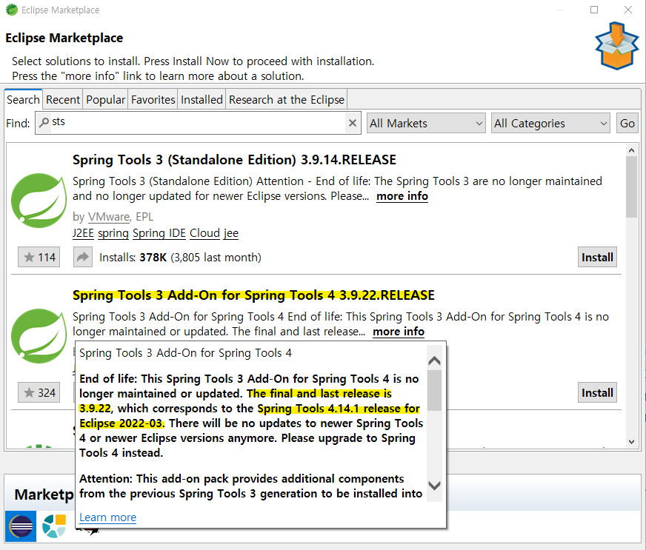The height and width of the screenshot is (550, 646).
Task: Maximize the Eclipse Marketplace window
Action: 594,10
